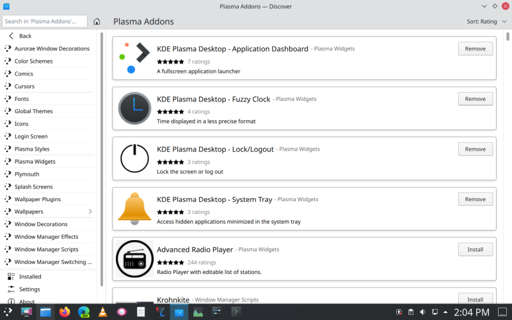Install the Krohnkite window script
This screenshot has height=320, width=512.
coord(475,299)
